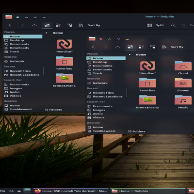Viewport: 194px width, 194px height.
Task: Click rear window Places panel scrollbar
Action: tap(44, 71)
